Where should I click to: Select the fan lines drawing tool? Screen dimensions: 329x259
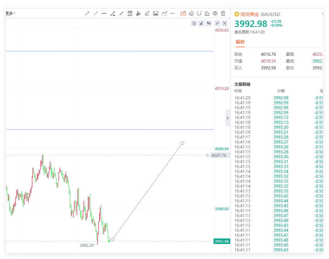(138, 14)
